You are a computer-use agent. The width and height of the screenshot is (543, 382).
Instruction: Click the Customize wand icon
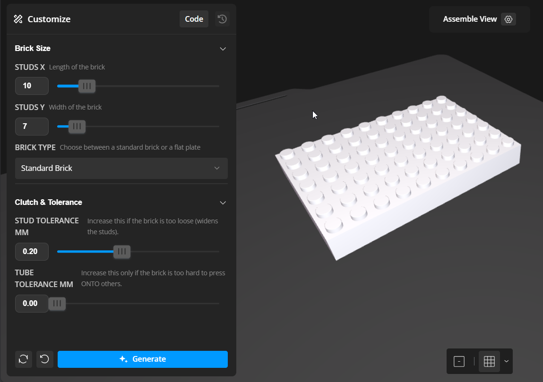tap(18, 19)
